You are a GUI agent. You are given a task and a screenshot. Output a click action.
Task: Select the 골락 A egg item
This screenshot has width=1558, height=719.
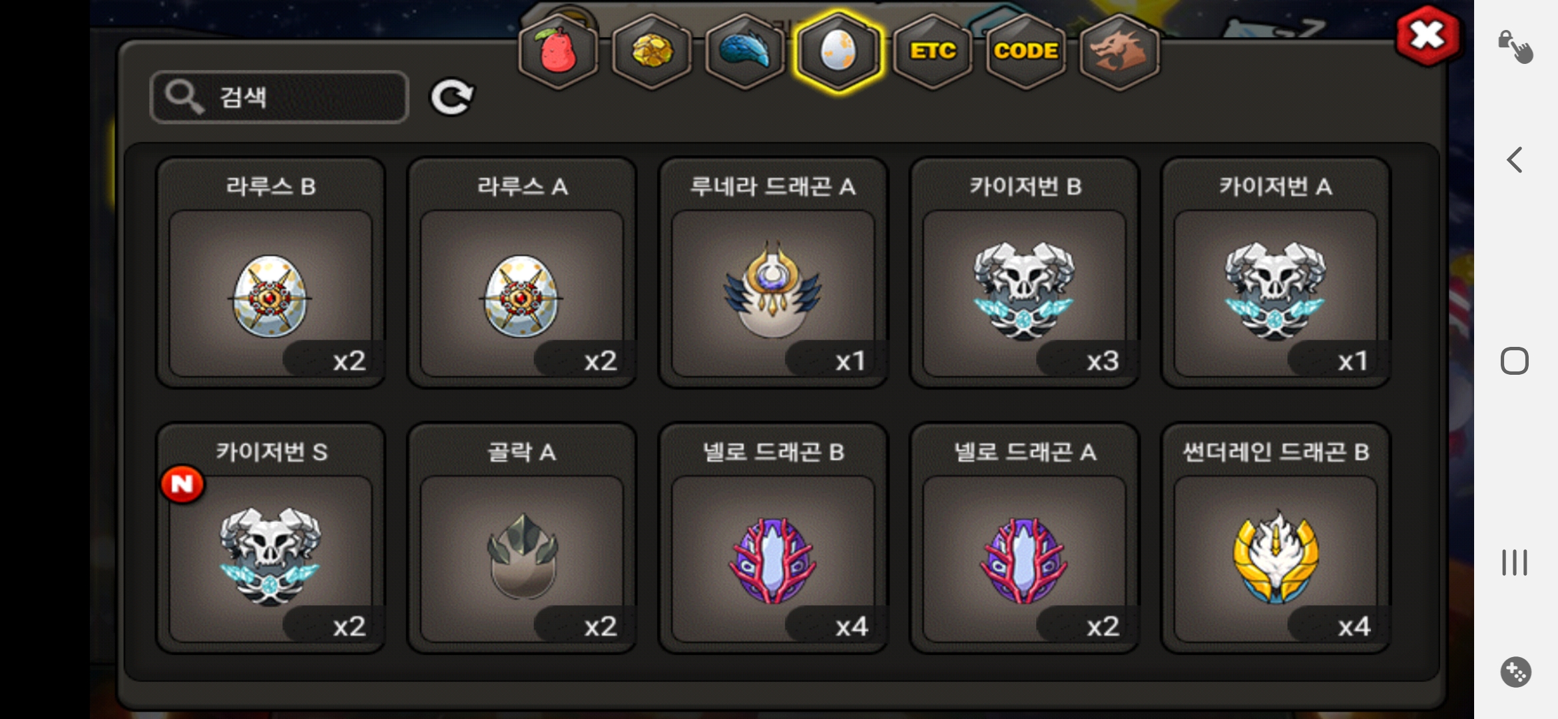[521, 539]
